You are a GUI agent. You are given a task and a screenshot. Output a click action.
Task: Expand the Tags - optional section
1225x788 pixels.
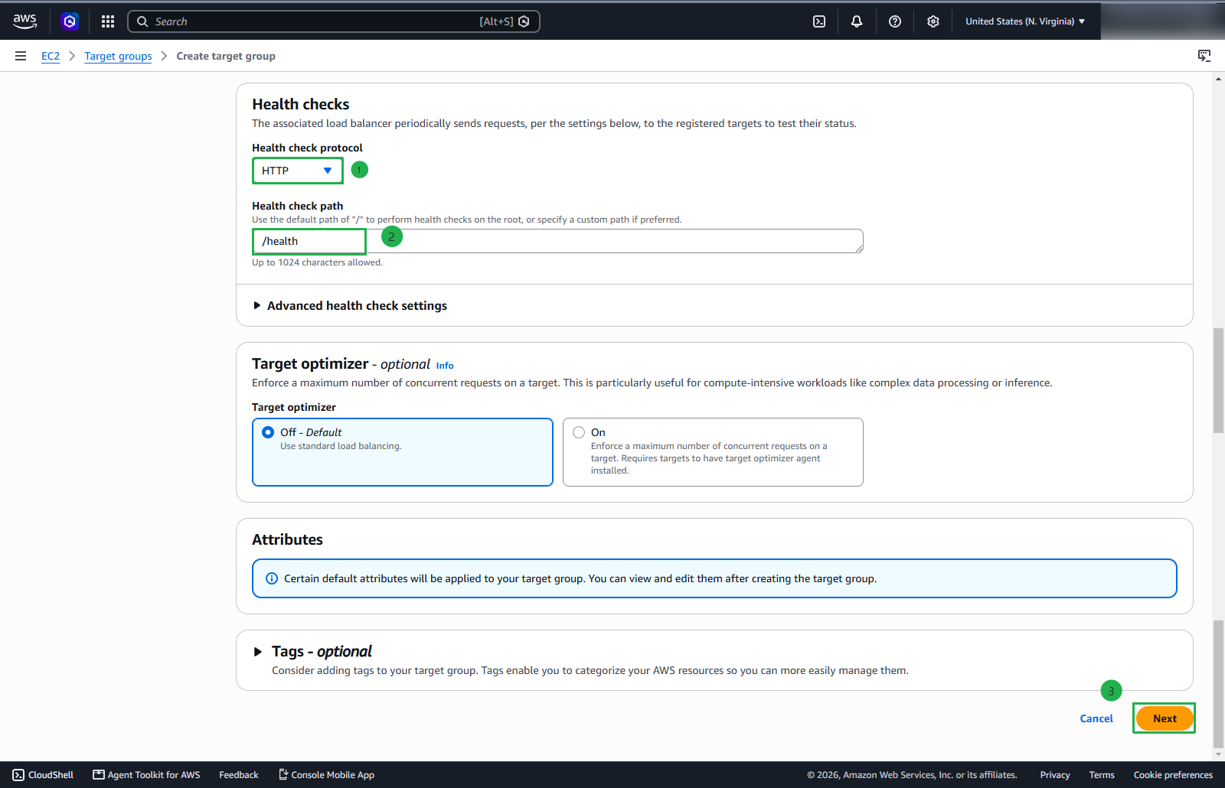312,651
